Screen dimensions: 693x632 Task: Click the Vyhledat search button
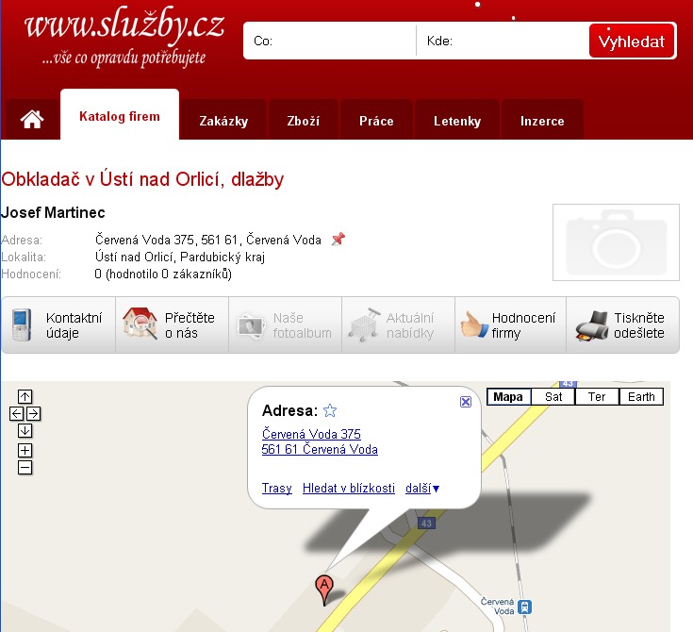[631, 42]
